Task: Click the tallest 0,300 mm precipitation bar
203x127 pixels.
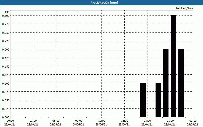Action: pos(174,66)
